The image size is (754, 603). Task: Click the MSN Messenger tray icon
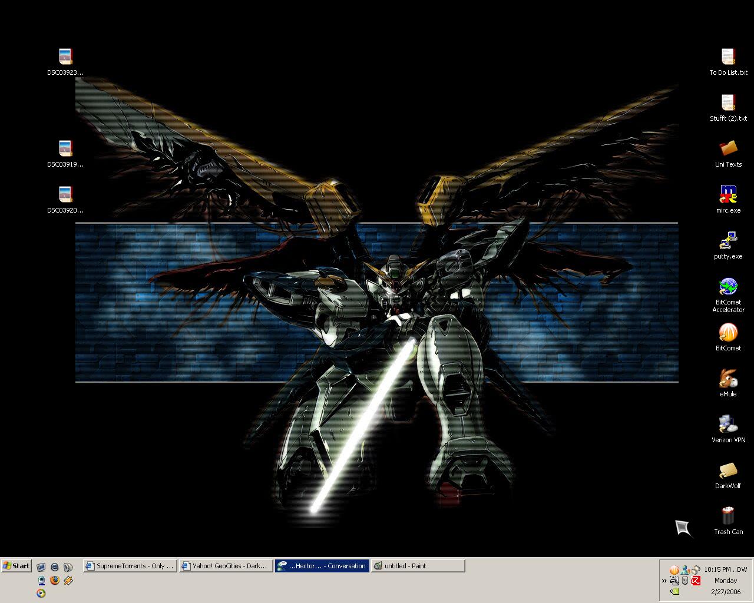tap(685, 570)
